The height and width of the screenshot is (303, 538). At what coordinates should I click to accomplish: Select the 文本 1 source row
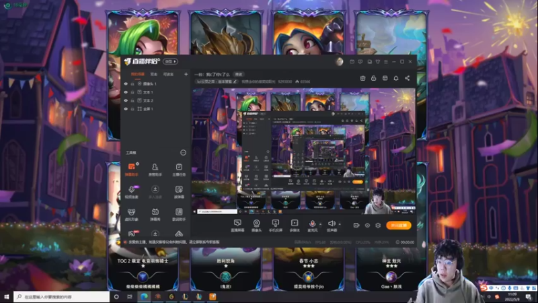pyautogui.click(x=156, y=92)
